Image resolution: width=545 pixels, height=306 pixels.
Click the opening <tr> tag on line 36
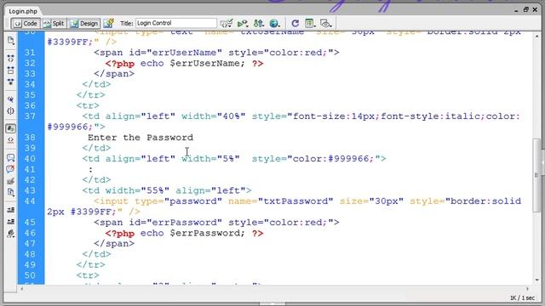(88, 105)
